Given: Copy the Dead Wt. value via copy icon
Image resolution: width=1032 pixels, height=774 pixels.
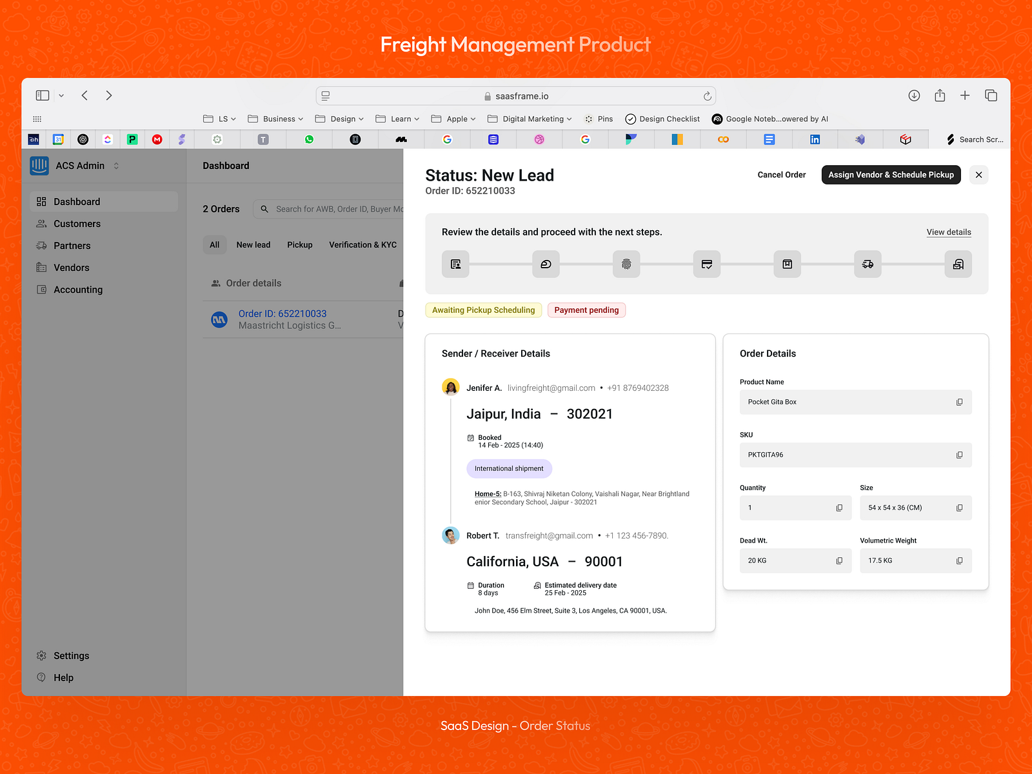Looking at the screenshot, I should (838, 561).
